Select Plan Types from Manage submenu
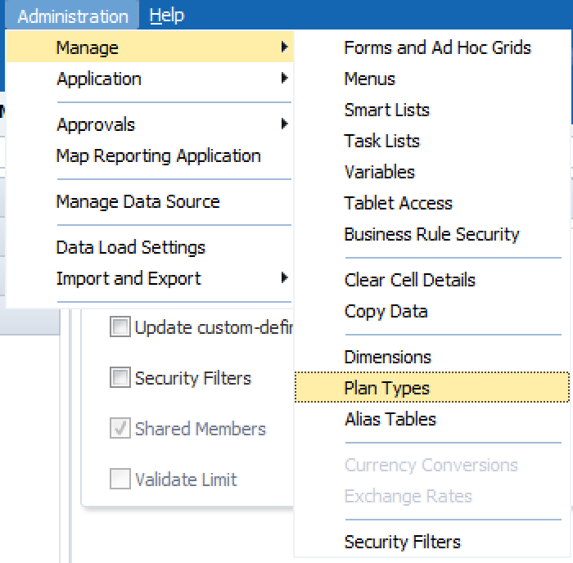This screenshot has width=573, height=563. (387, 388)
